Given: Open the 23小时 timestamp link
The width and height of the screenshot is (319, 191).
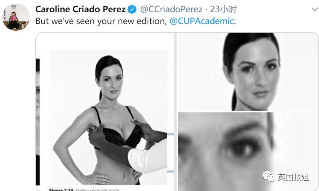Looking at the screenshot, I should tap(223, 9).
